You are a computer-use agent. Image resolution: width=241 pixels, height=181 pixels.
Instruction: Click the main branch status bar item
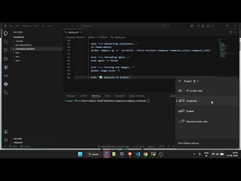(13, 146)
